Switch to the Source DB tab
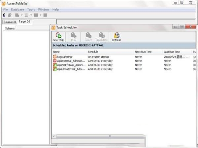This screenshot has height=148, width=198. pyautogui.click(x=10, y=22)
